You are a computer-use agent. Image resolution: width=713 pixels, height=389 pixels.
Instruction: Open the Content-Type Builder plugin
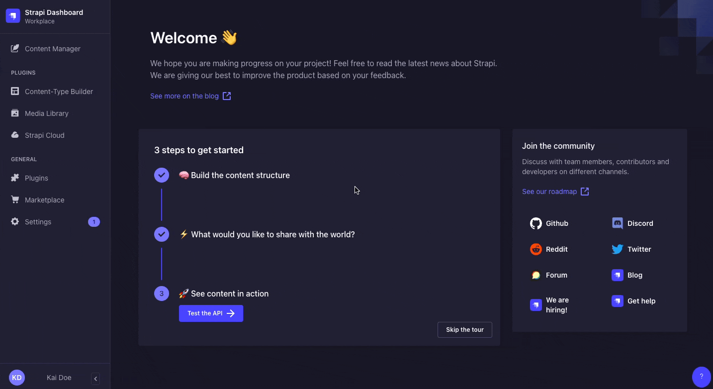pyautogui.click(x=59, y=92)
